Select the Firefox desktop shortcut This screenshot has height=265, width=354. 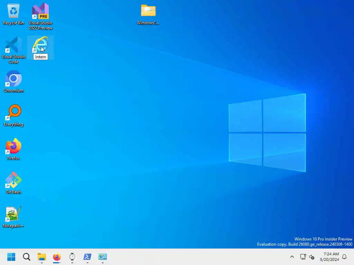tap(13, 149)
